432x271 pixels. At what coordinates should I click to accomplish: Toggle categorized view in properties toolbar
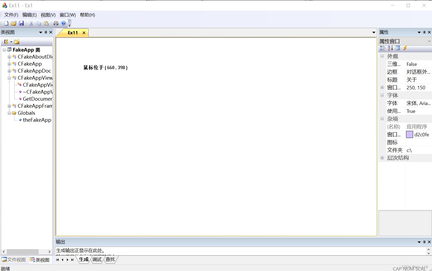click(383, 48)
